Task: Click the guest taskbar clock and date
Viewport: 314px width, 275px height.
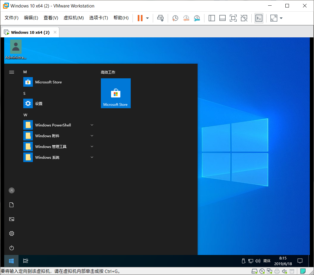Action: click(283, 261)
